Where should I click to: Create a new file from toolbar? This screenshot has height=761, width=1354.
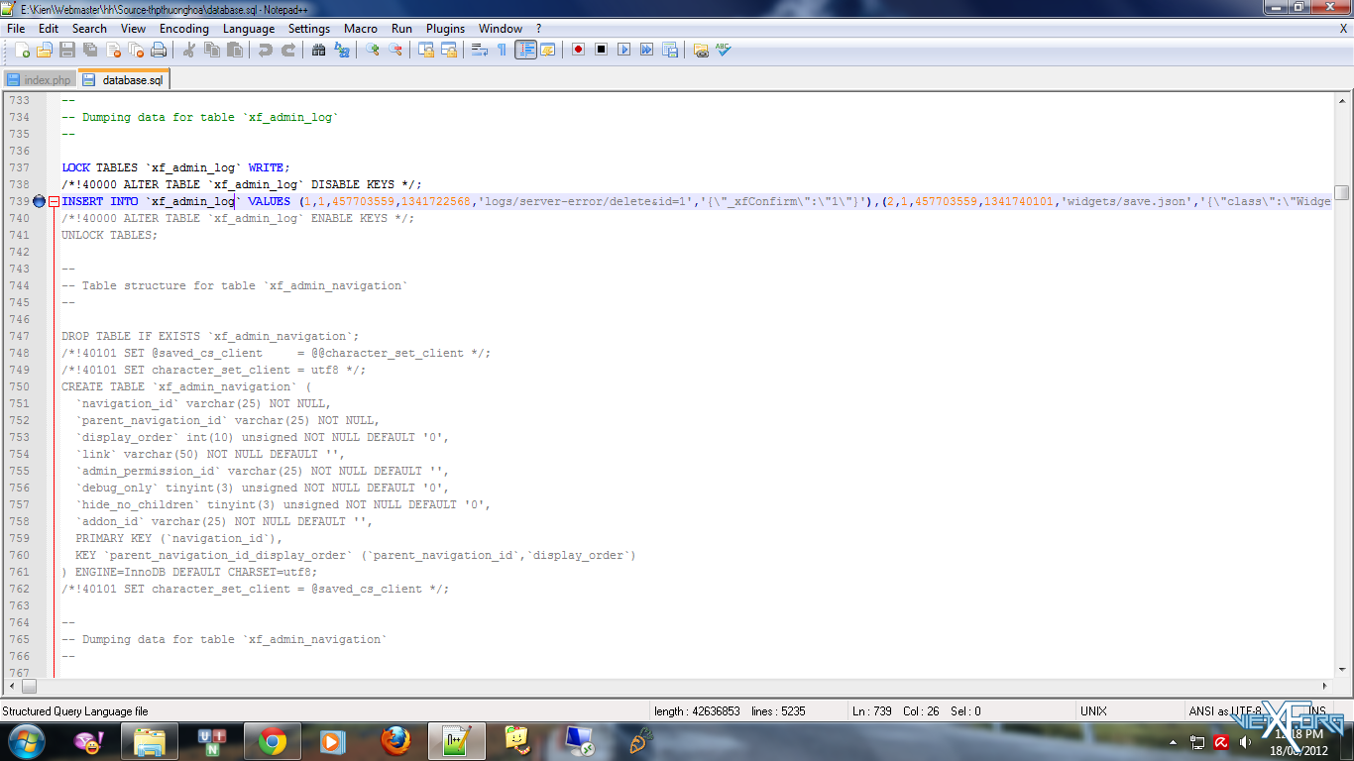22,50
